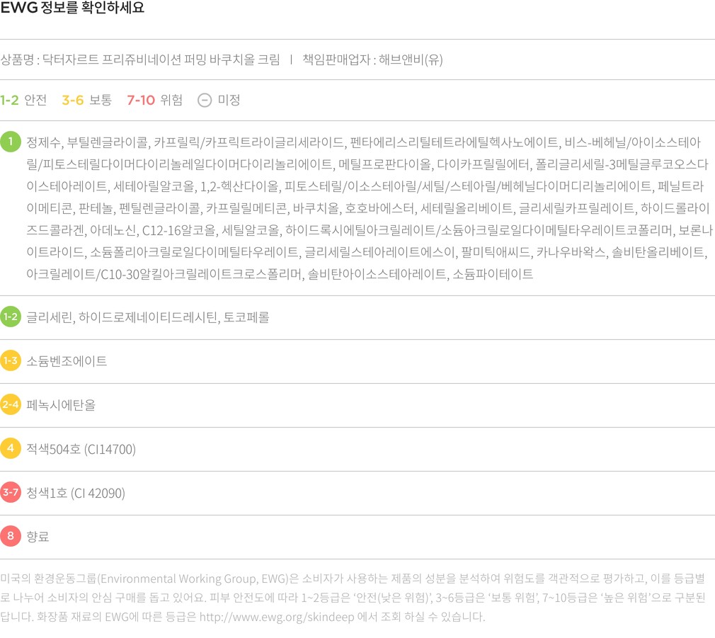Click the green 1-2 grade badge
This screenshot has height=638, width=715.
click(x=11, y=317)
